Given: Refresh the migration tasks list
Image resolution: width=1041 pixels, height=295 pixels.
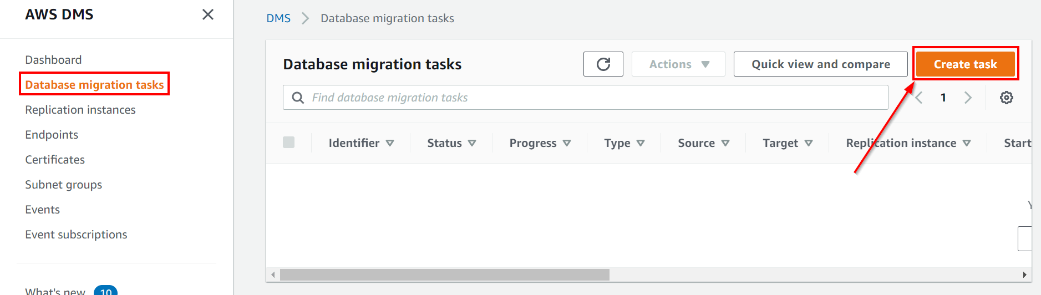Looking at the screenshot, I should point(603,64).
